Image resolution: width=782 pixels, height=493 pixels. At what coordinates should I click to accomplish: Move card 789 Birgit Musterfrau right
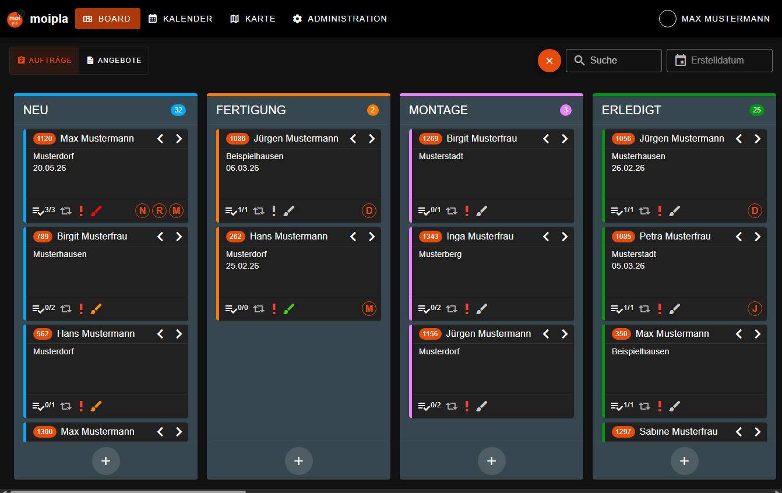179,237
